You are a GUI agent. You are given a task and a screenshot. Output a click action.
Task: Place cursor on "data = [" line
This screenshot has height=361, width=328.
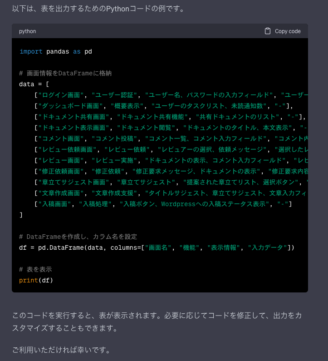click(x=34, y=84)
